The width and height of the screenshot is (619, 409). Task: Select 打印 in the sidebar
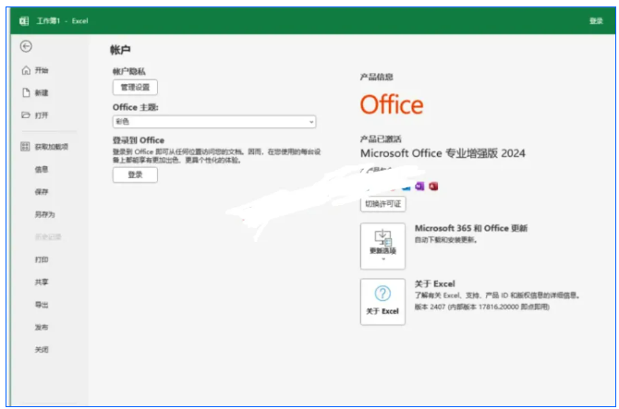point(42,259)
